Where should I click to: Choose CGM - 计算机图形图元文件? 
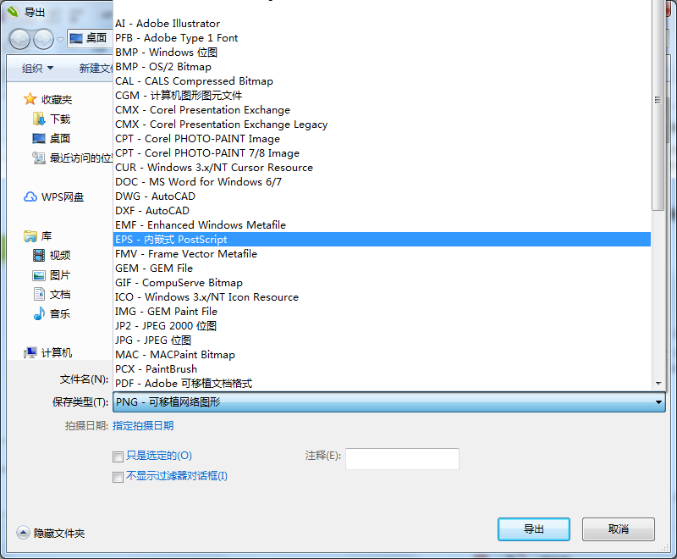coord(383,96)
